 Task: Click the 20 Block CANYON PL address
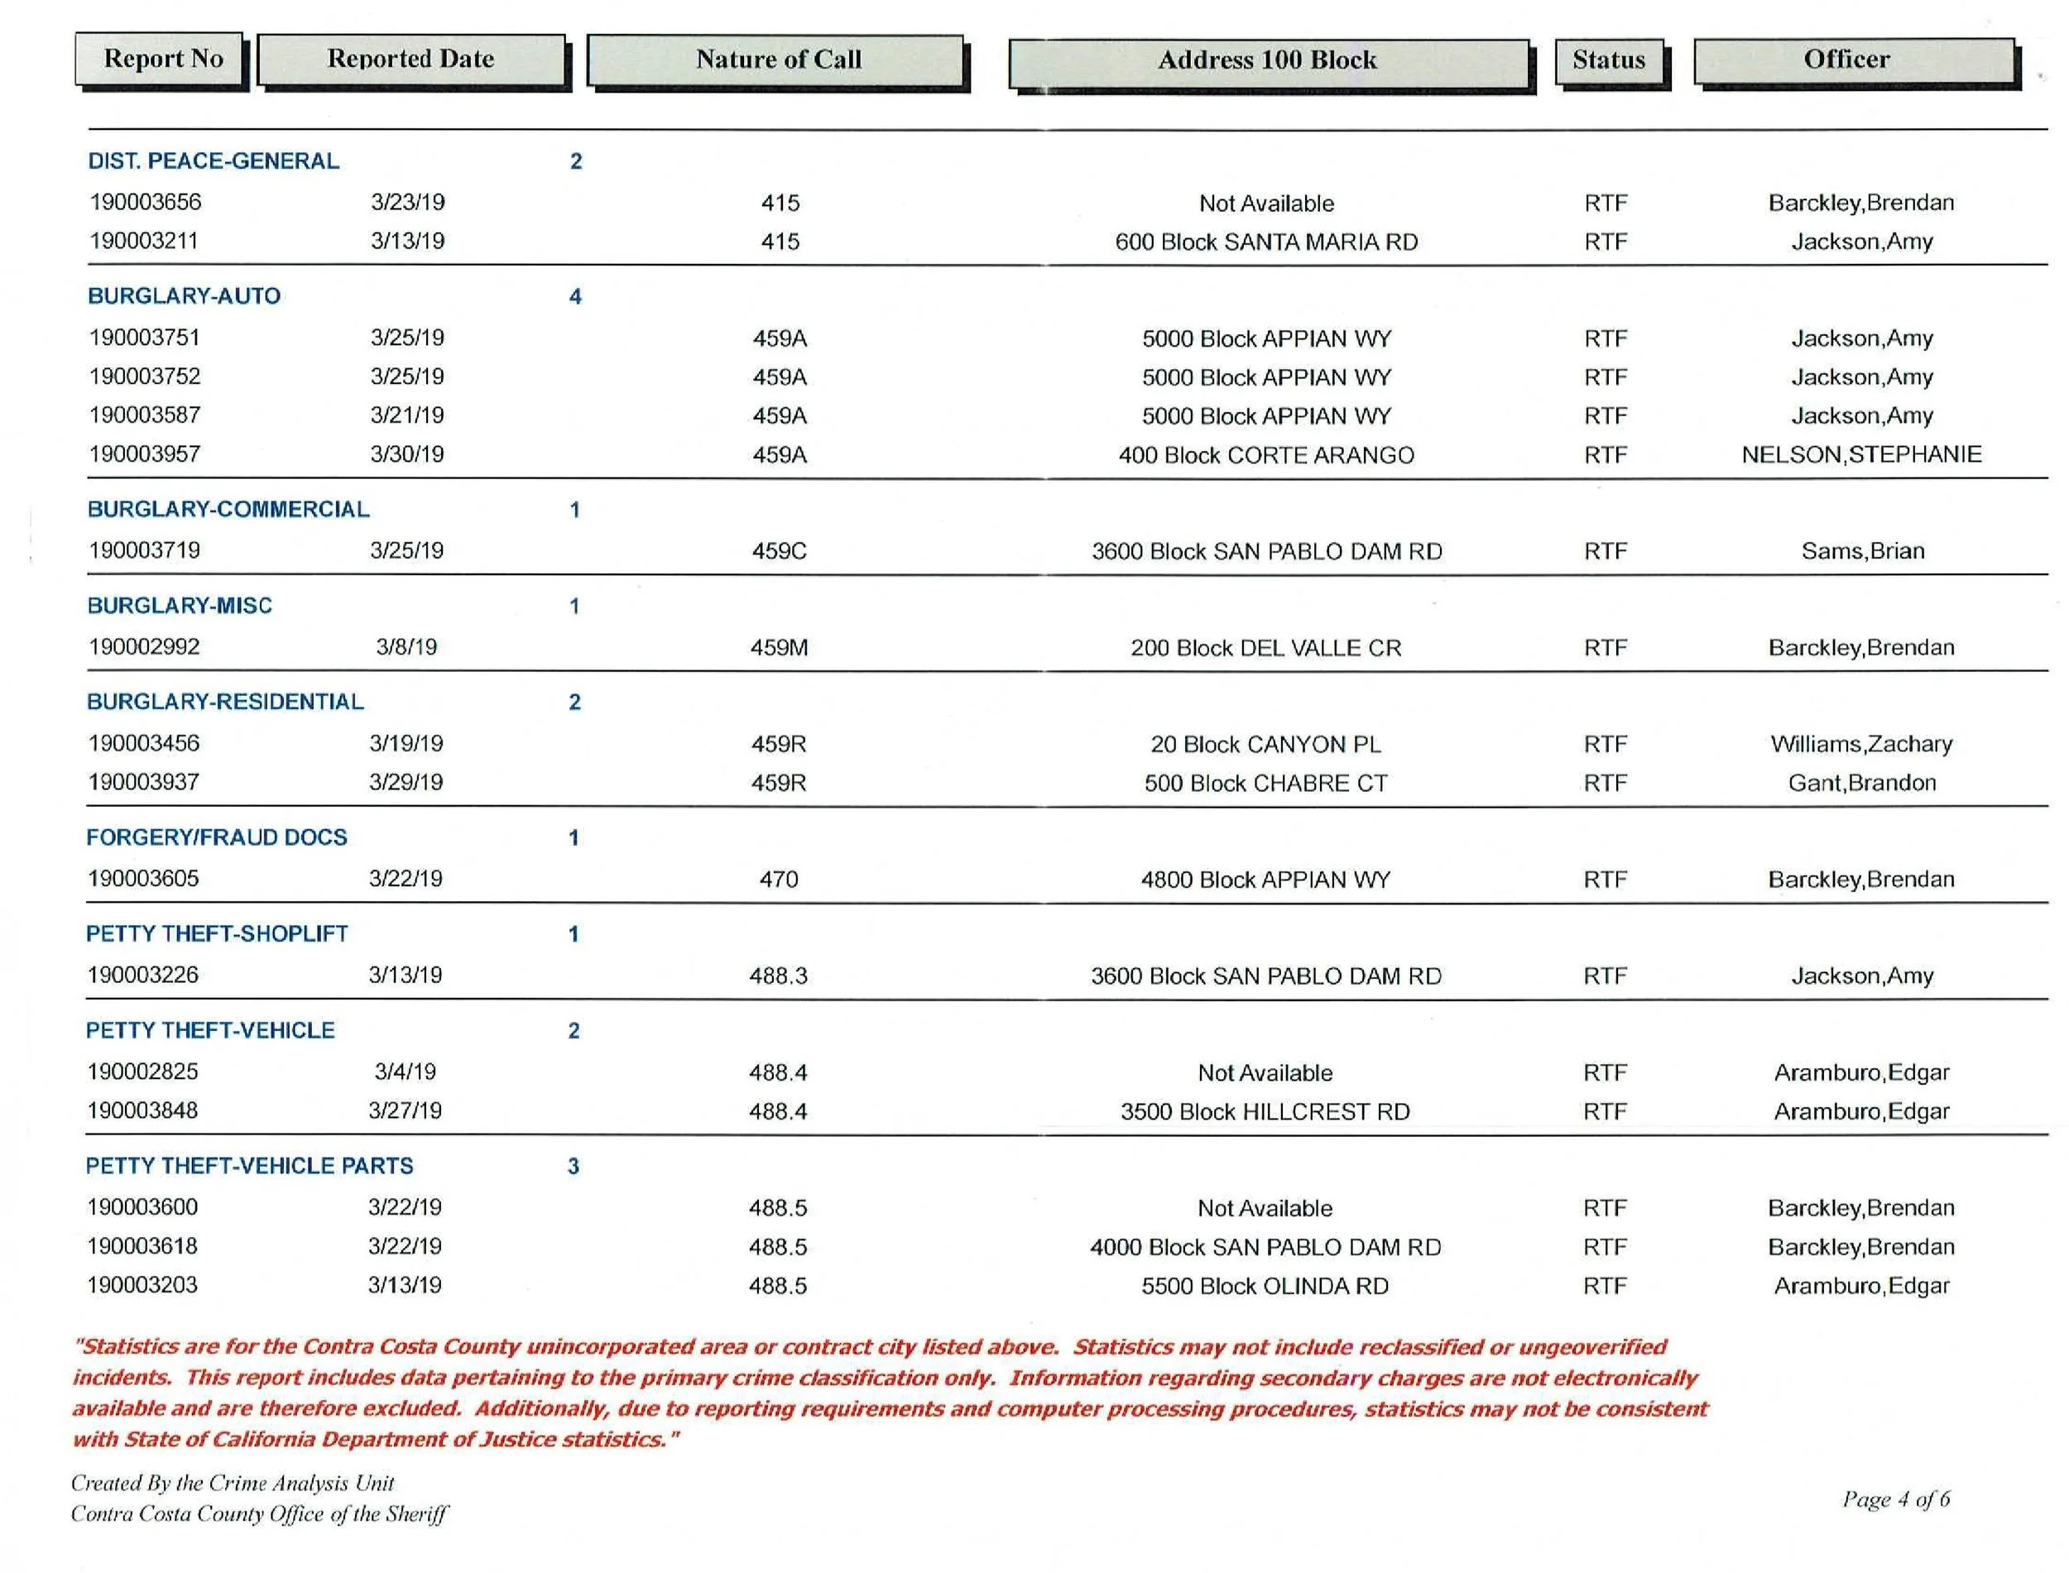point(1265,746)
